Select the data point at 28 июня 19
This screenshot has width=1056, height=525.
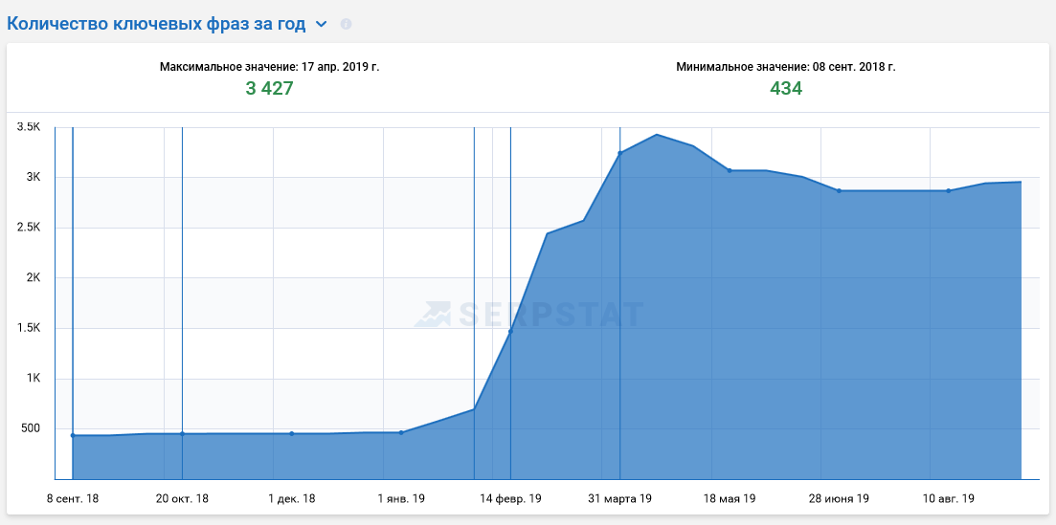point(839,190)
